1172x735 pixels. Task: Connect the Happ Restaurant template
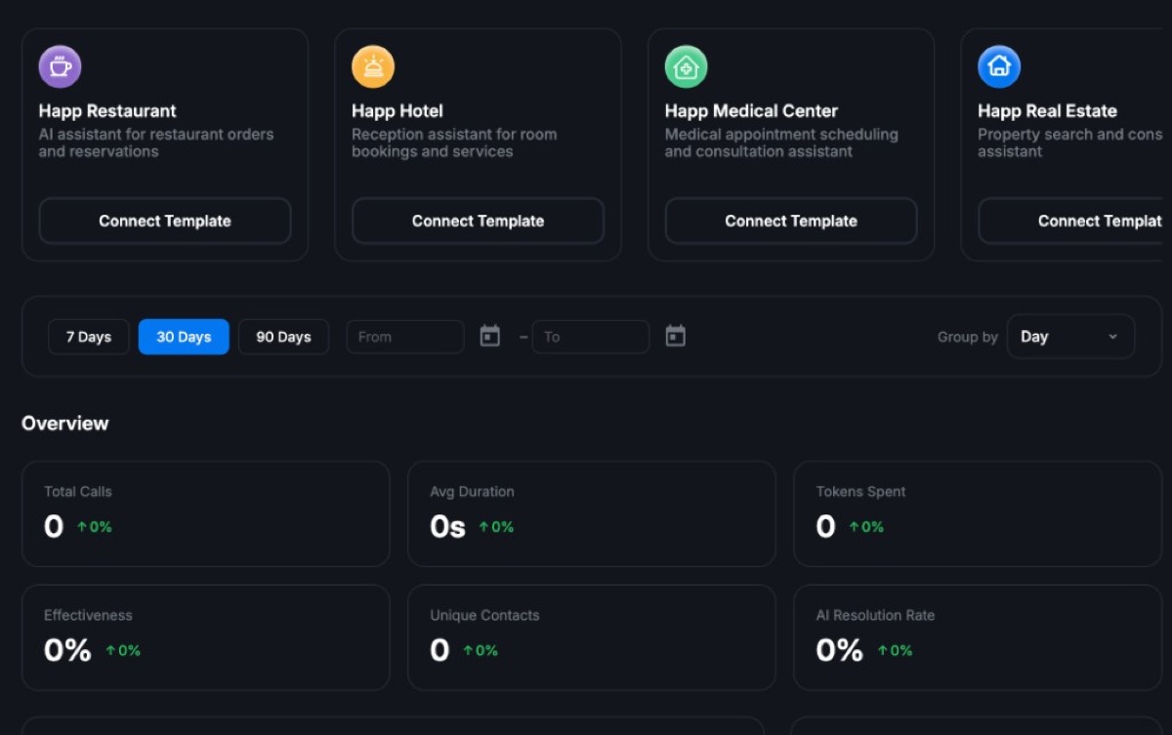(x=165, y=221)
